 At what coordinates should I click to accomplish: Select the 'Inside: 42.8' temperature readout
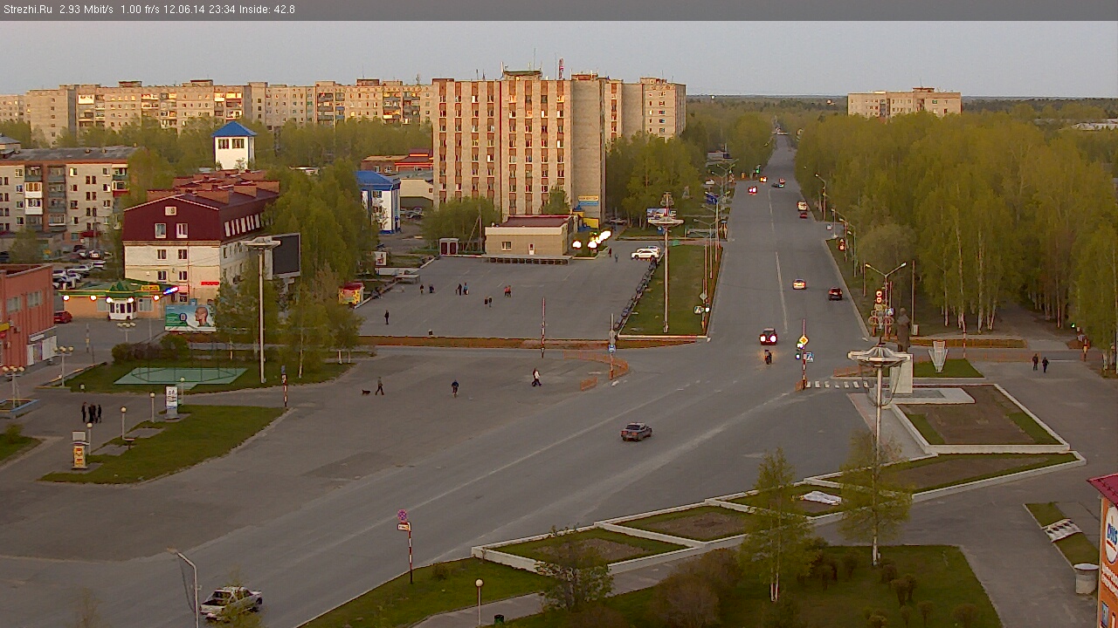267,10
